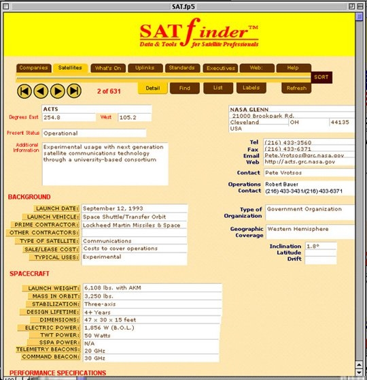This screenshot has width=367, height=380.
Task: Click the Additional Information text box
Action: [105, 164]
